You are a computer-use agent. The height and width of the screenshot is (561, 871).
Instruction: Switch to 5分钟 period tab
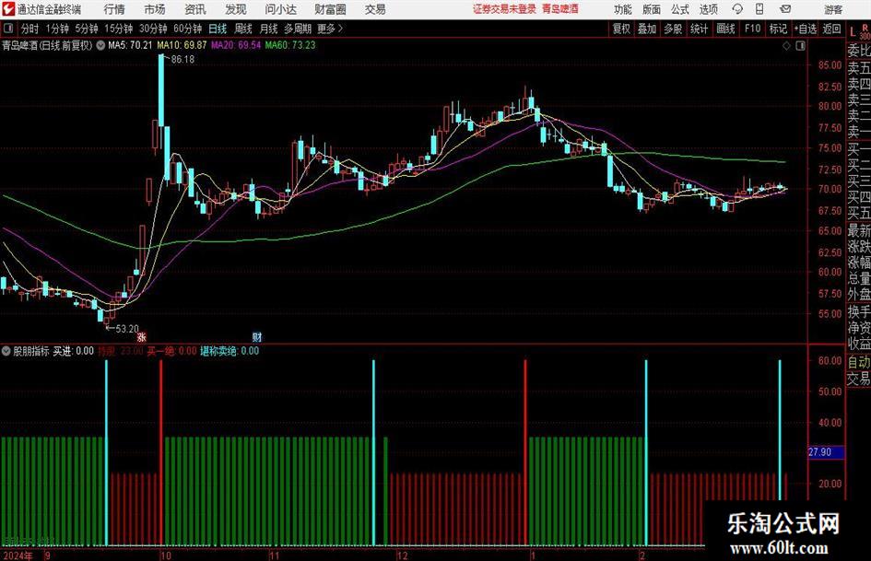87,29
